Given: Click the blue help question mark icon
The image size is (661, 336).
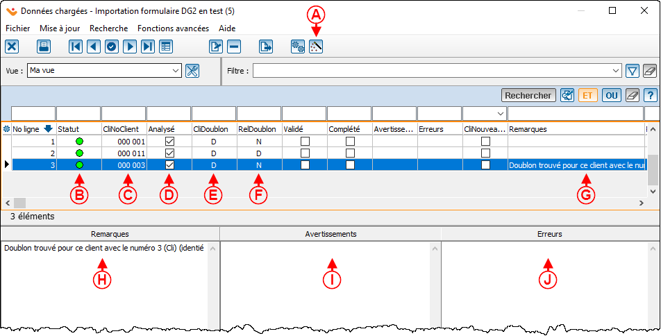Looking at the screenshot, I should point(650,96).
